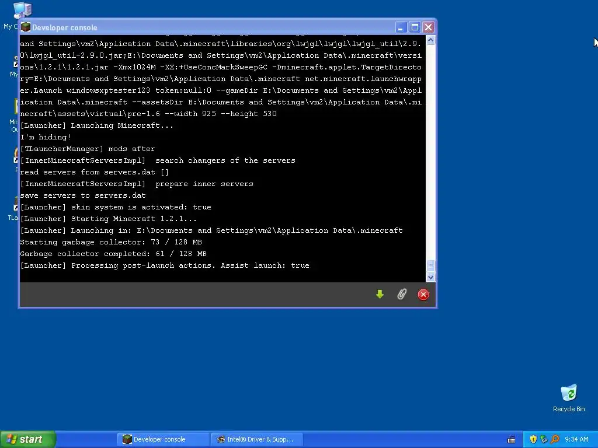The width and height of the screenshot is (598, 448).
Task: Click the '-Xmx1024M' argument text
Action: 135,68
